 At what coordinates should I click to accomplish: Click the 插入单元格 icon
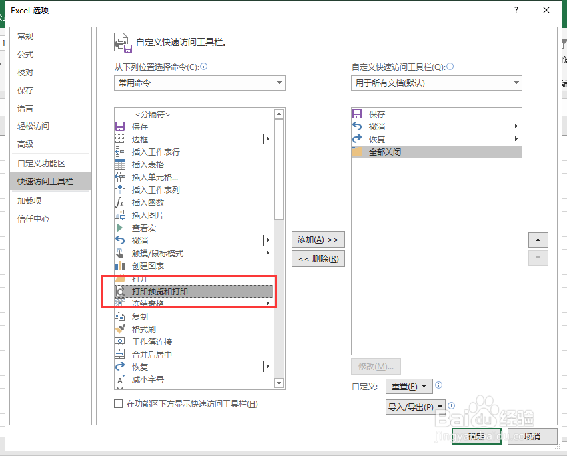119,177
